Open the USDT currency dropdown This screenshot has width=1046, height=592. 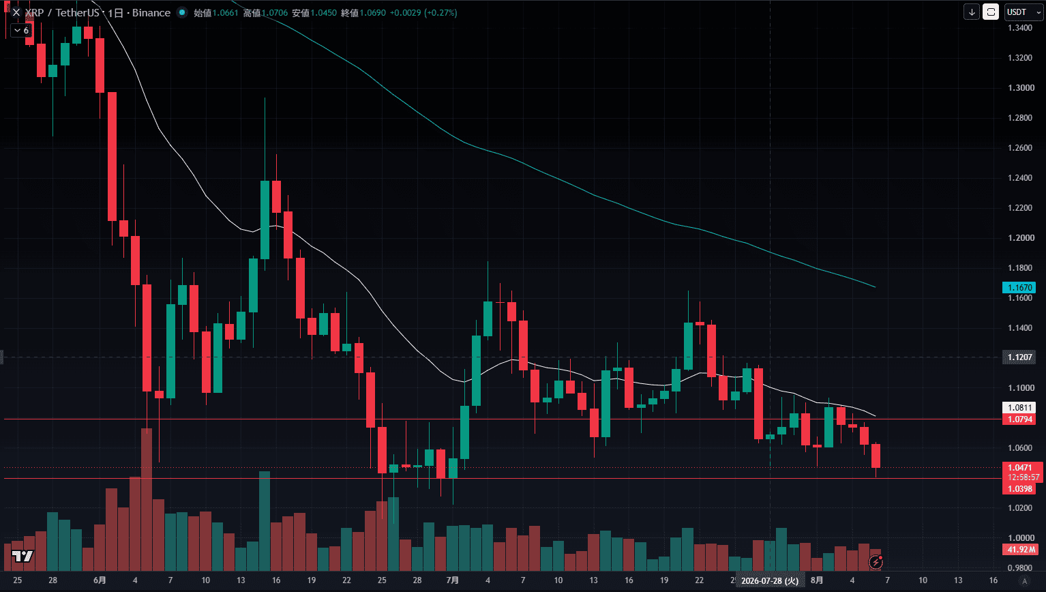tap(1023, 12)
